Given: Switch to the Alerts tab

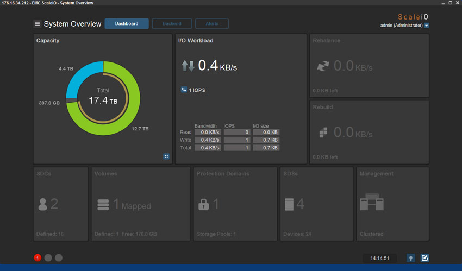Looking at the screenshot, I should (212, 23).
